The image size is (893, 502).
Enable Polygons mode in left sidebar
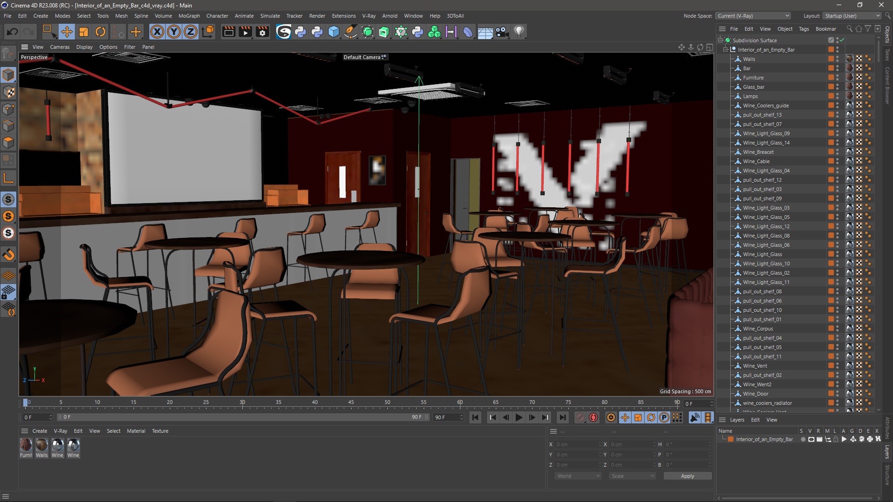click(8, 142)
